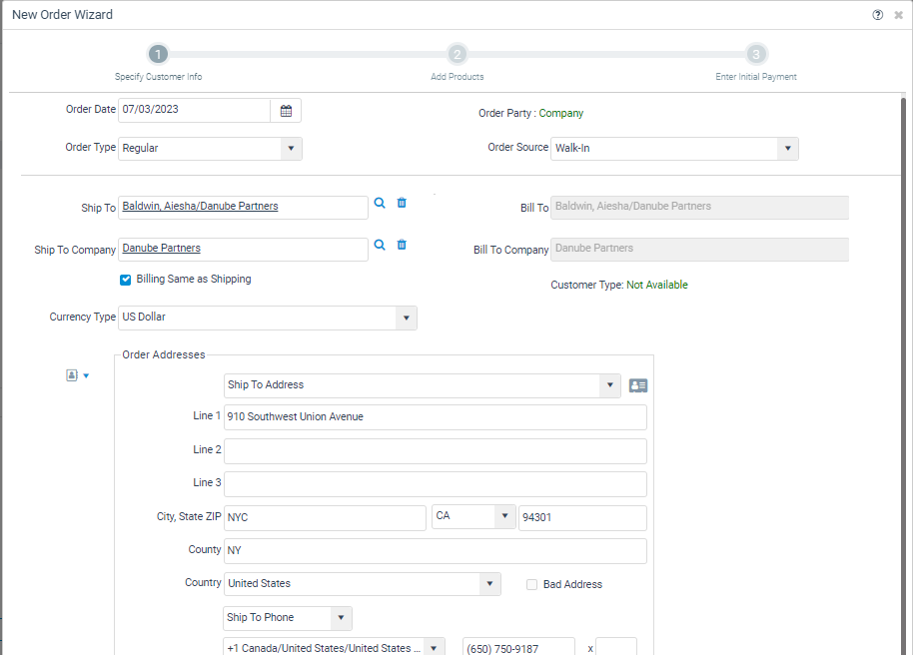Go to step 1 Specify Customer Info
Image resolution: width=913 pixels, height=655 pixels.
tap(158, 54)
